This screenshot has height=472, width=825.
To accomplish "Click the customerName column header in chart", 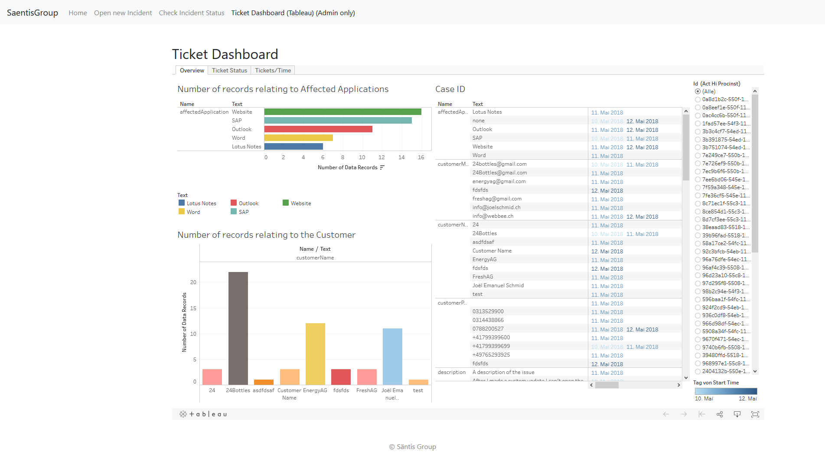I will coord(315,258).
